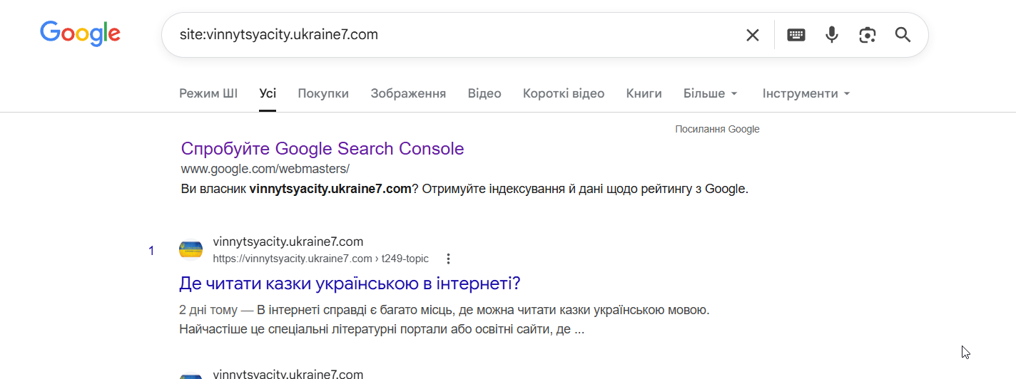This screenshot has width=1016, height=379.
Task: Open the "Зображення" tab
Action: (408, 93)
